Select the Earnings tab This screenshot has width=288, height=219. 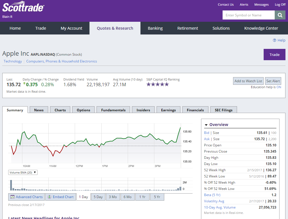click(x=168, y=110)
